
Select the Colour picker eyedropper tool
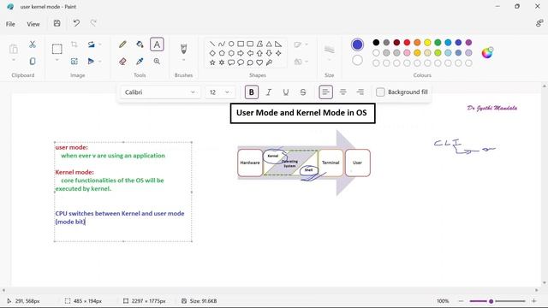click(x=140, y=62)
